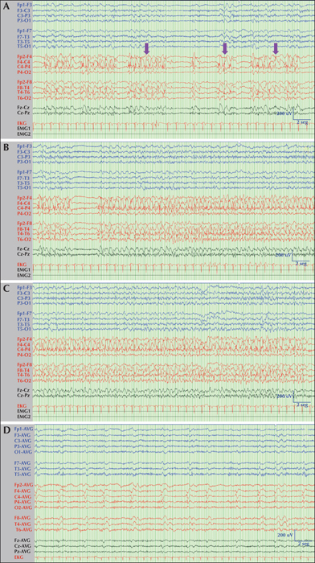This screenshot has height=563, width=315.
Task: Select the F4-C4 channel label in panel B
Action: click(25, 203)
